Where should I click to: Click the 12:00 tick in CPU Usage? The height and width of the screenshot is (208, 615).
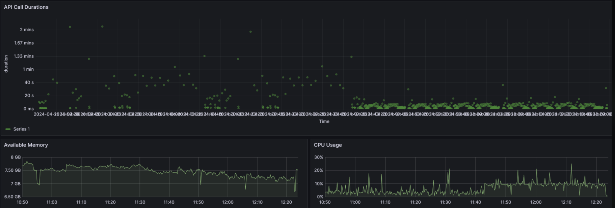[x=536, y=202]
